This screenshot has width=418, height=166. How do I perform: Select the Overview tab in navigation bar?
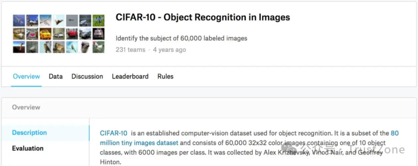click(27, 76)
